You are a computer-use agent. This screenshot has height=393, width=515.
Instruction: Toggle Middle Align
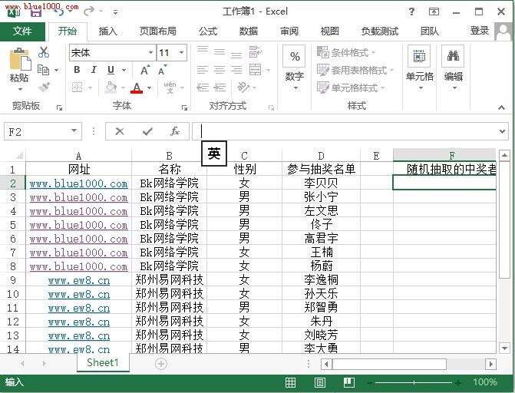[220, 51]
